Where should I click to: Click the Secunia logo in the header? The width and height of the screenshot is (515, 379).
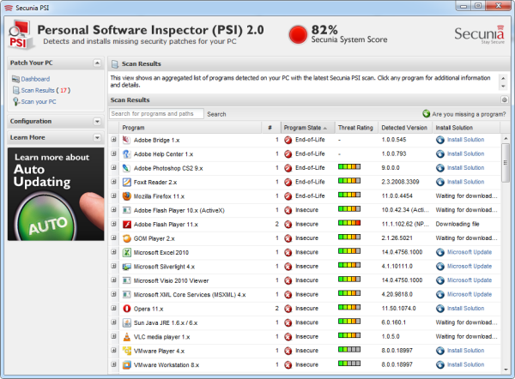point(479,34)
